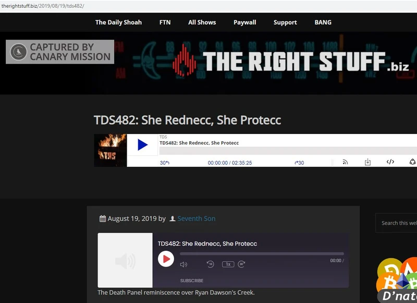The width and height of the screenshot is (417, 303).
Task: Click the volume speaker icon in the lower player
Action: click(183, 264)
